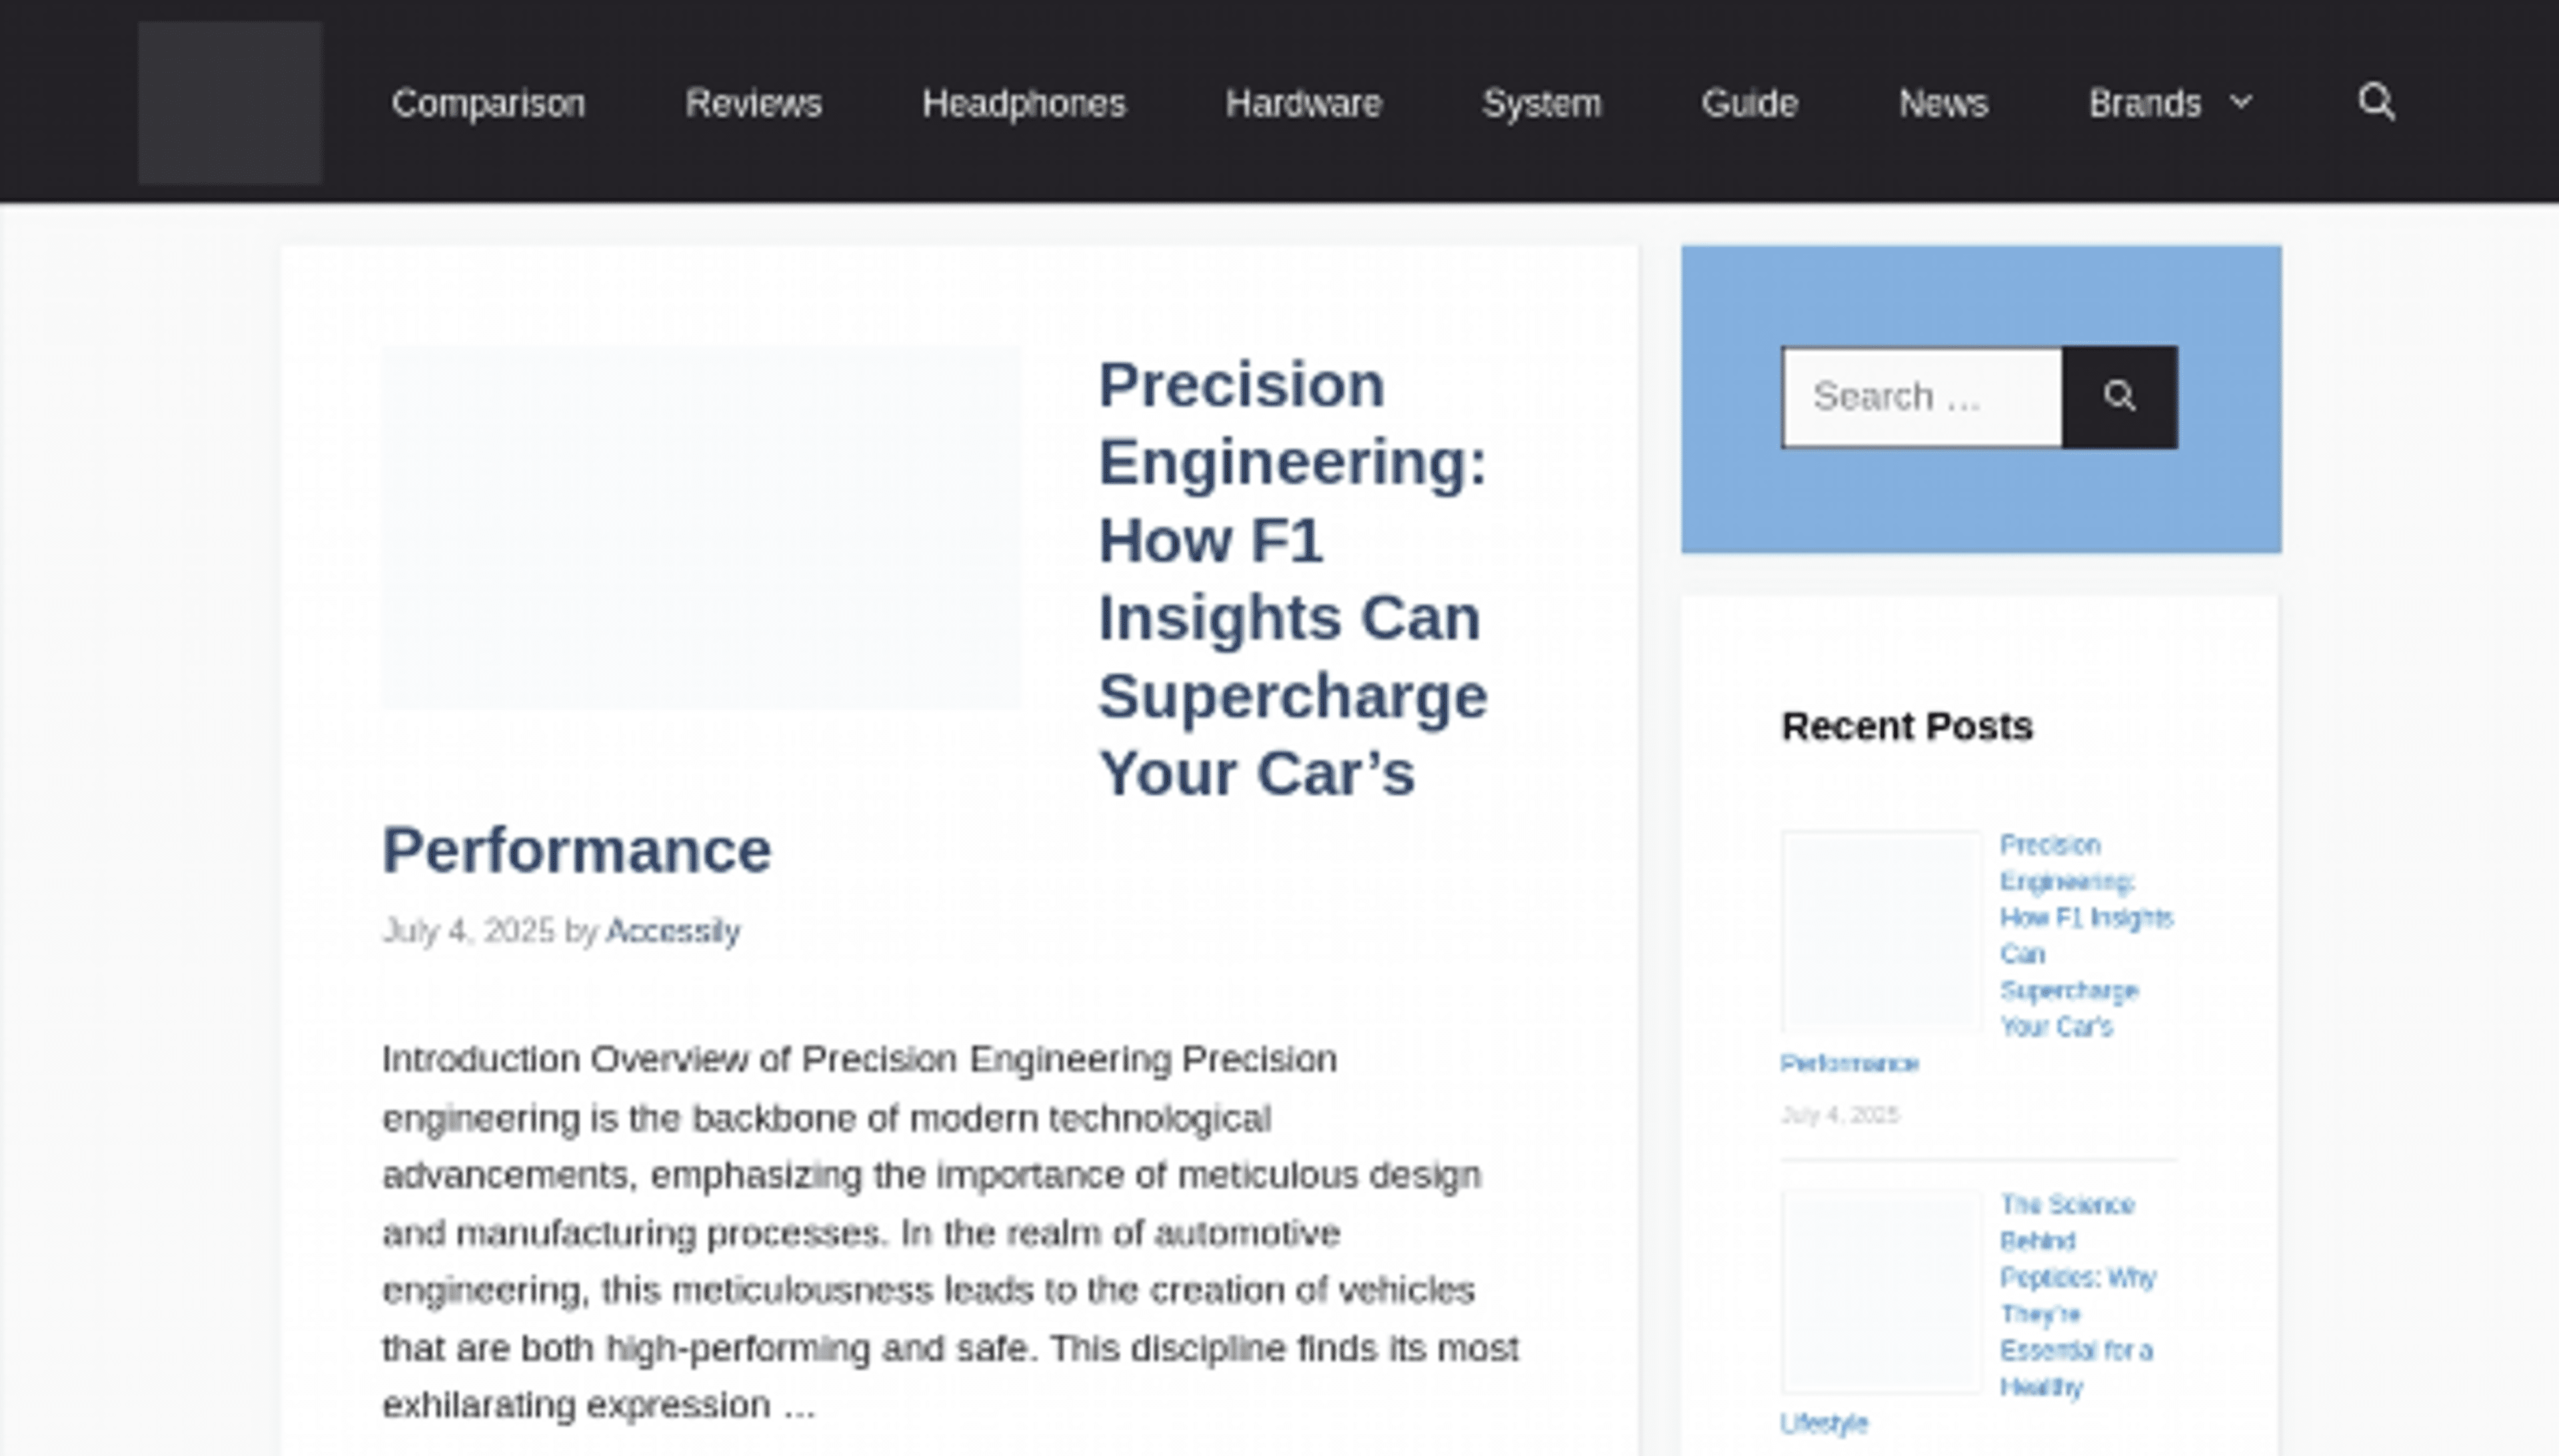
Task: Open search via header magnifier icon
Action: 2376,102
